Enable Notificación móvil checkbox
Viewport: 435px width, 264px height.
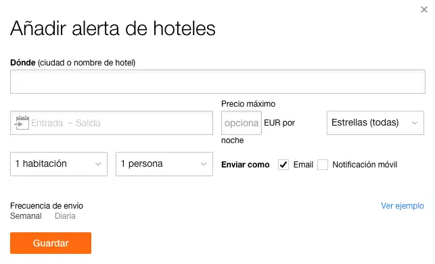[x=323, y=165]
